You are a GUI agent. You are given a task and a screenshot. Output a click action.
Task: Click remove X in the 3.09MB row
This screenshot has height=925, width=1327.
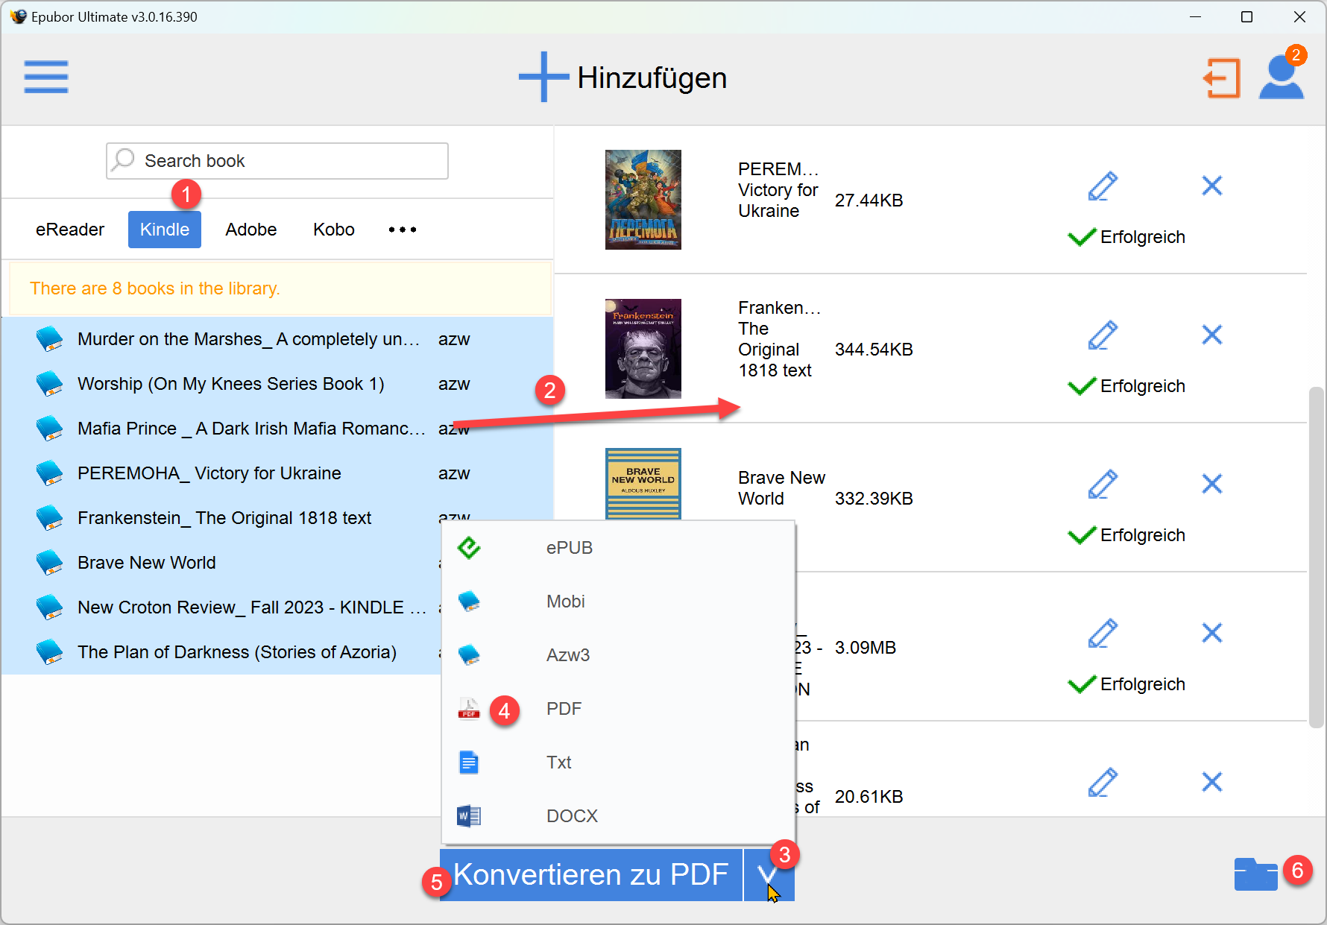coord(1212,633)
